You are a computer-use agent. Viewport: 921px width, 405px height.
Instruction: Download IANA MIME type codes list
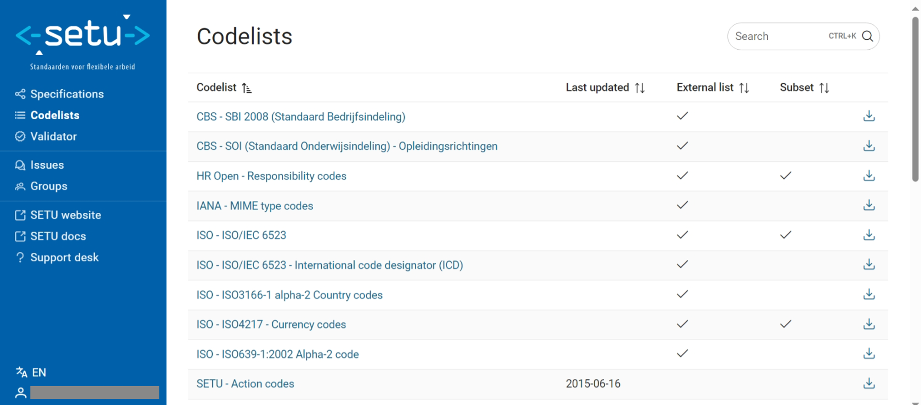pos(869,205)
